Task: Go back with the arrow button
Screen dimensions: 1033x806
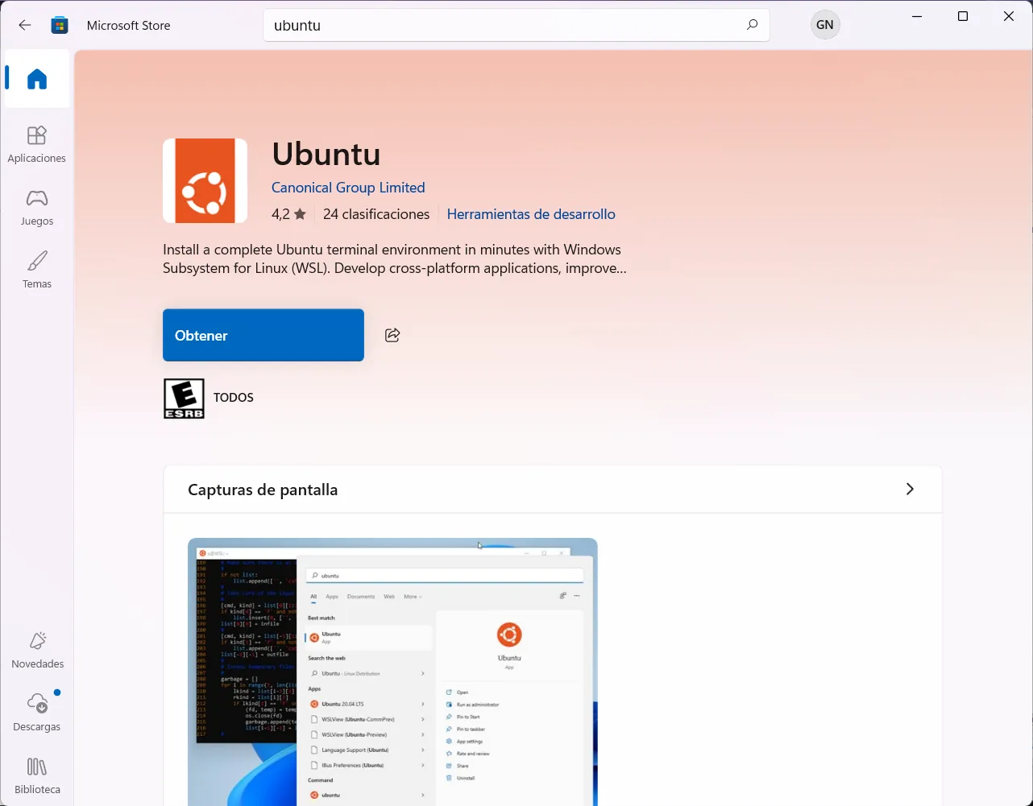Action: click(x=25, y=25)
